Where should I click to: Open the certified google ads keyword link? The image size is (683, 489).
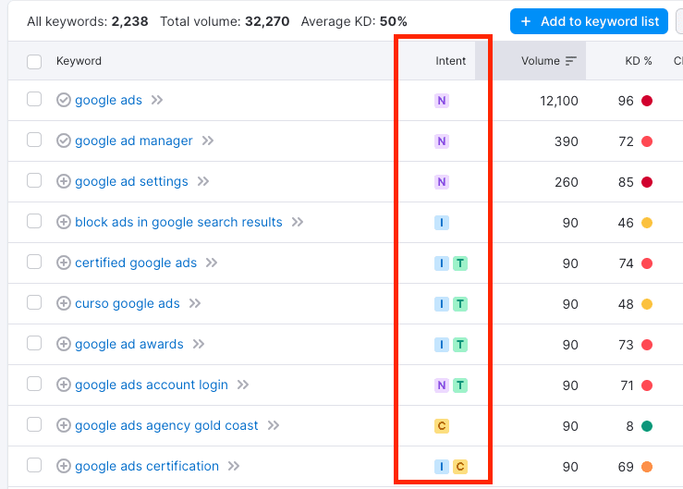[136, 263]
